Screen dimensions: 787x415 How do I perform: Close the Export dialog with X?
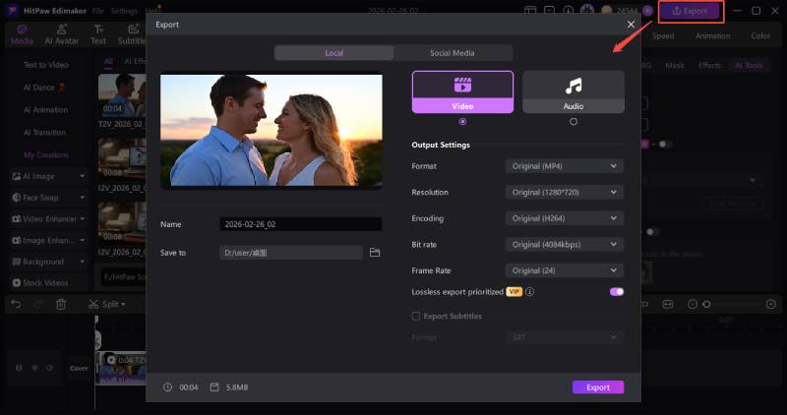631,24
